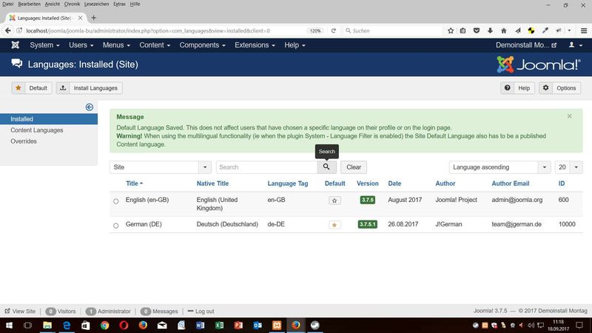The image size is (592, 333).
Task: Open Excel from the taskbar
Action: click(x=219, y=325)
